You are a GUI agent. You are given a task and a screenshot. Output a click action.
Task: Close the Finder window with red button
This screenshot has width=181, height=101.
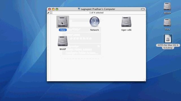click(x=49, y=9)
